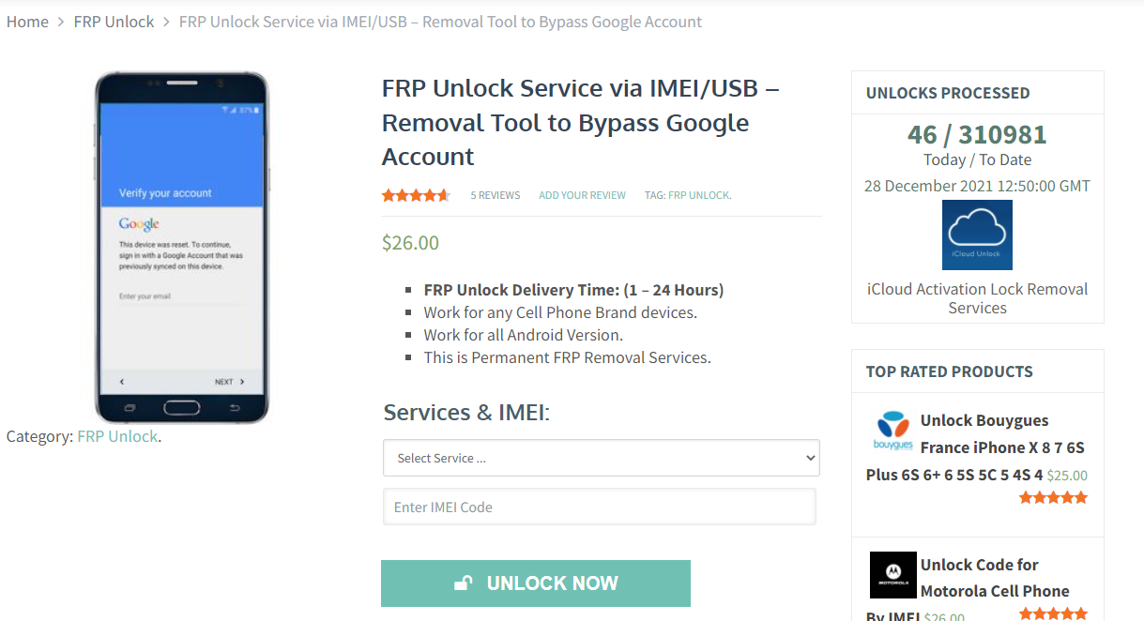Click the Bouygues product five-star rating
Image resolution: width=1144 pixels, height=621 pixels.
coord(1053,498)
